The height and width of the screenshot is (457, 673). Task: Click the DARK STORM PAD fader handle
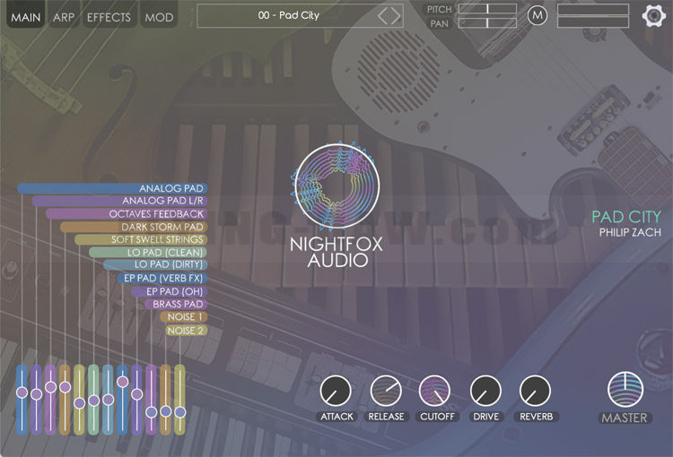66,387
